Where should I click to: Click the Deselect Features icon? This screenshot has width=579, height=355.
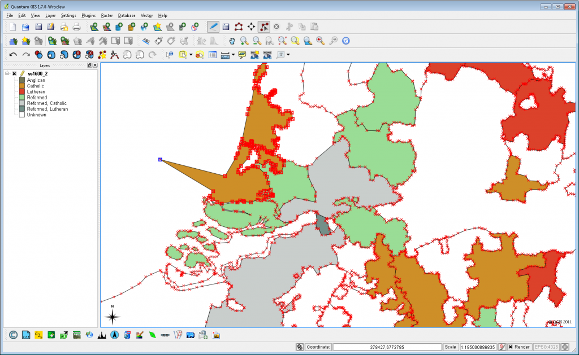tap(200, 55)
